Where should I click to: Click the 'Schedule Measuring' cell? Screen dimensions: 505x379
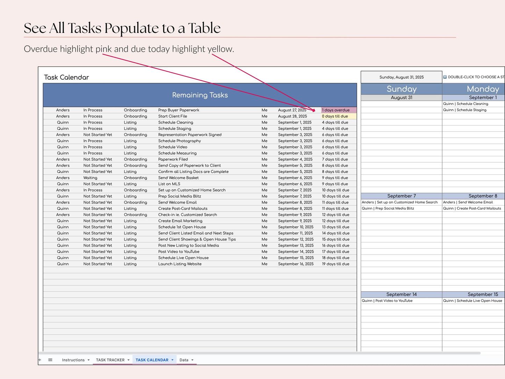point(177,153)
